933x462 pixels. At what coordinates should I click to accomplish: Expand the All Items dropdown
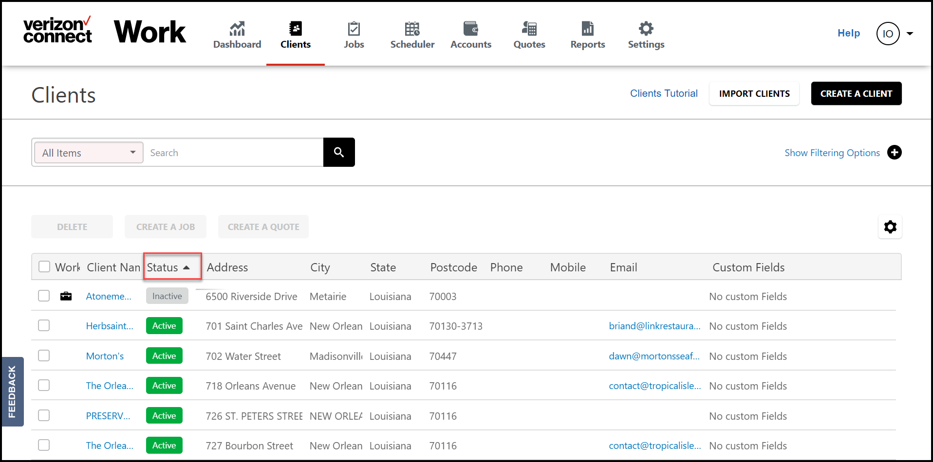pos(89,153)
